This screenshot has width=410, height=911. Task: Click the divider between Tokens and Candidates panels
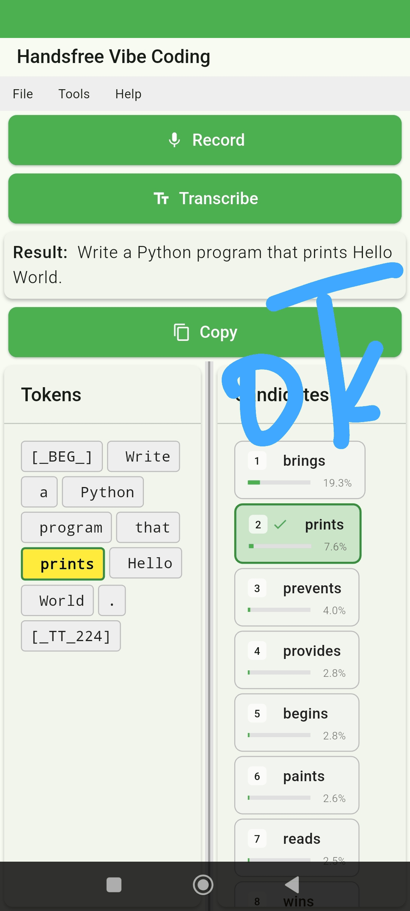click(209, 607)
